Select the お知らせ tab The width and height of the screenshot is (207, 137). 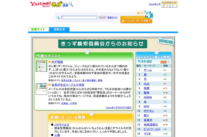pyautogui.click(x=59, y=29)
